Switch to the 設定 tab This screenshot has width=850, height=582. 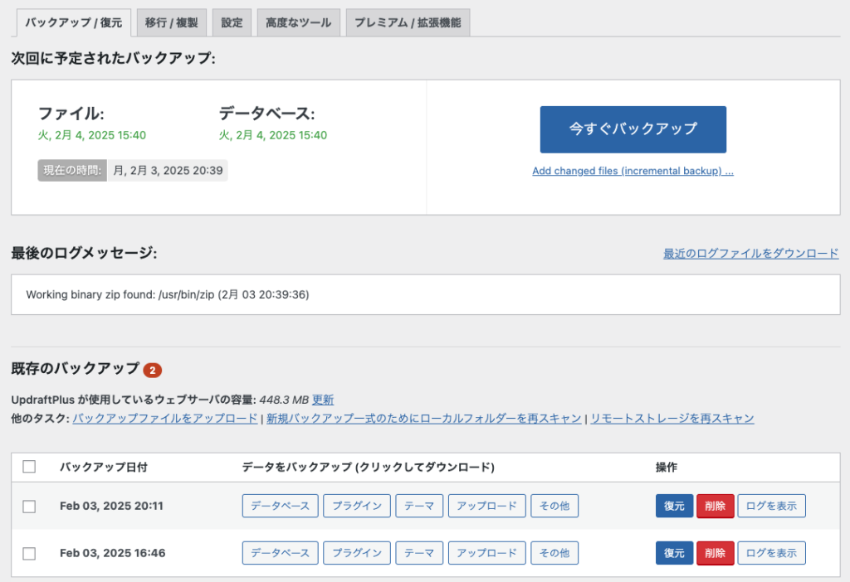coord(232,22)
